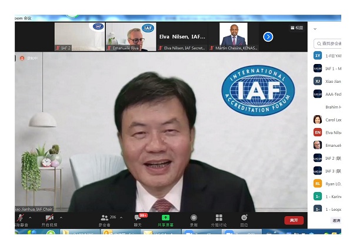The height and width of the screenshot is (249, 353).
Task: Open the chat with 99+ badge
Action: pyautogui.click(x=138, y=218)
